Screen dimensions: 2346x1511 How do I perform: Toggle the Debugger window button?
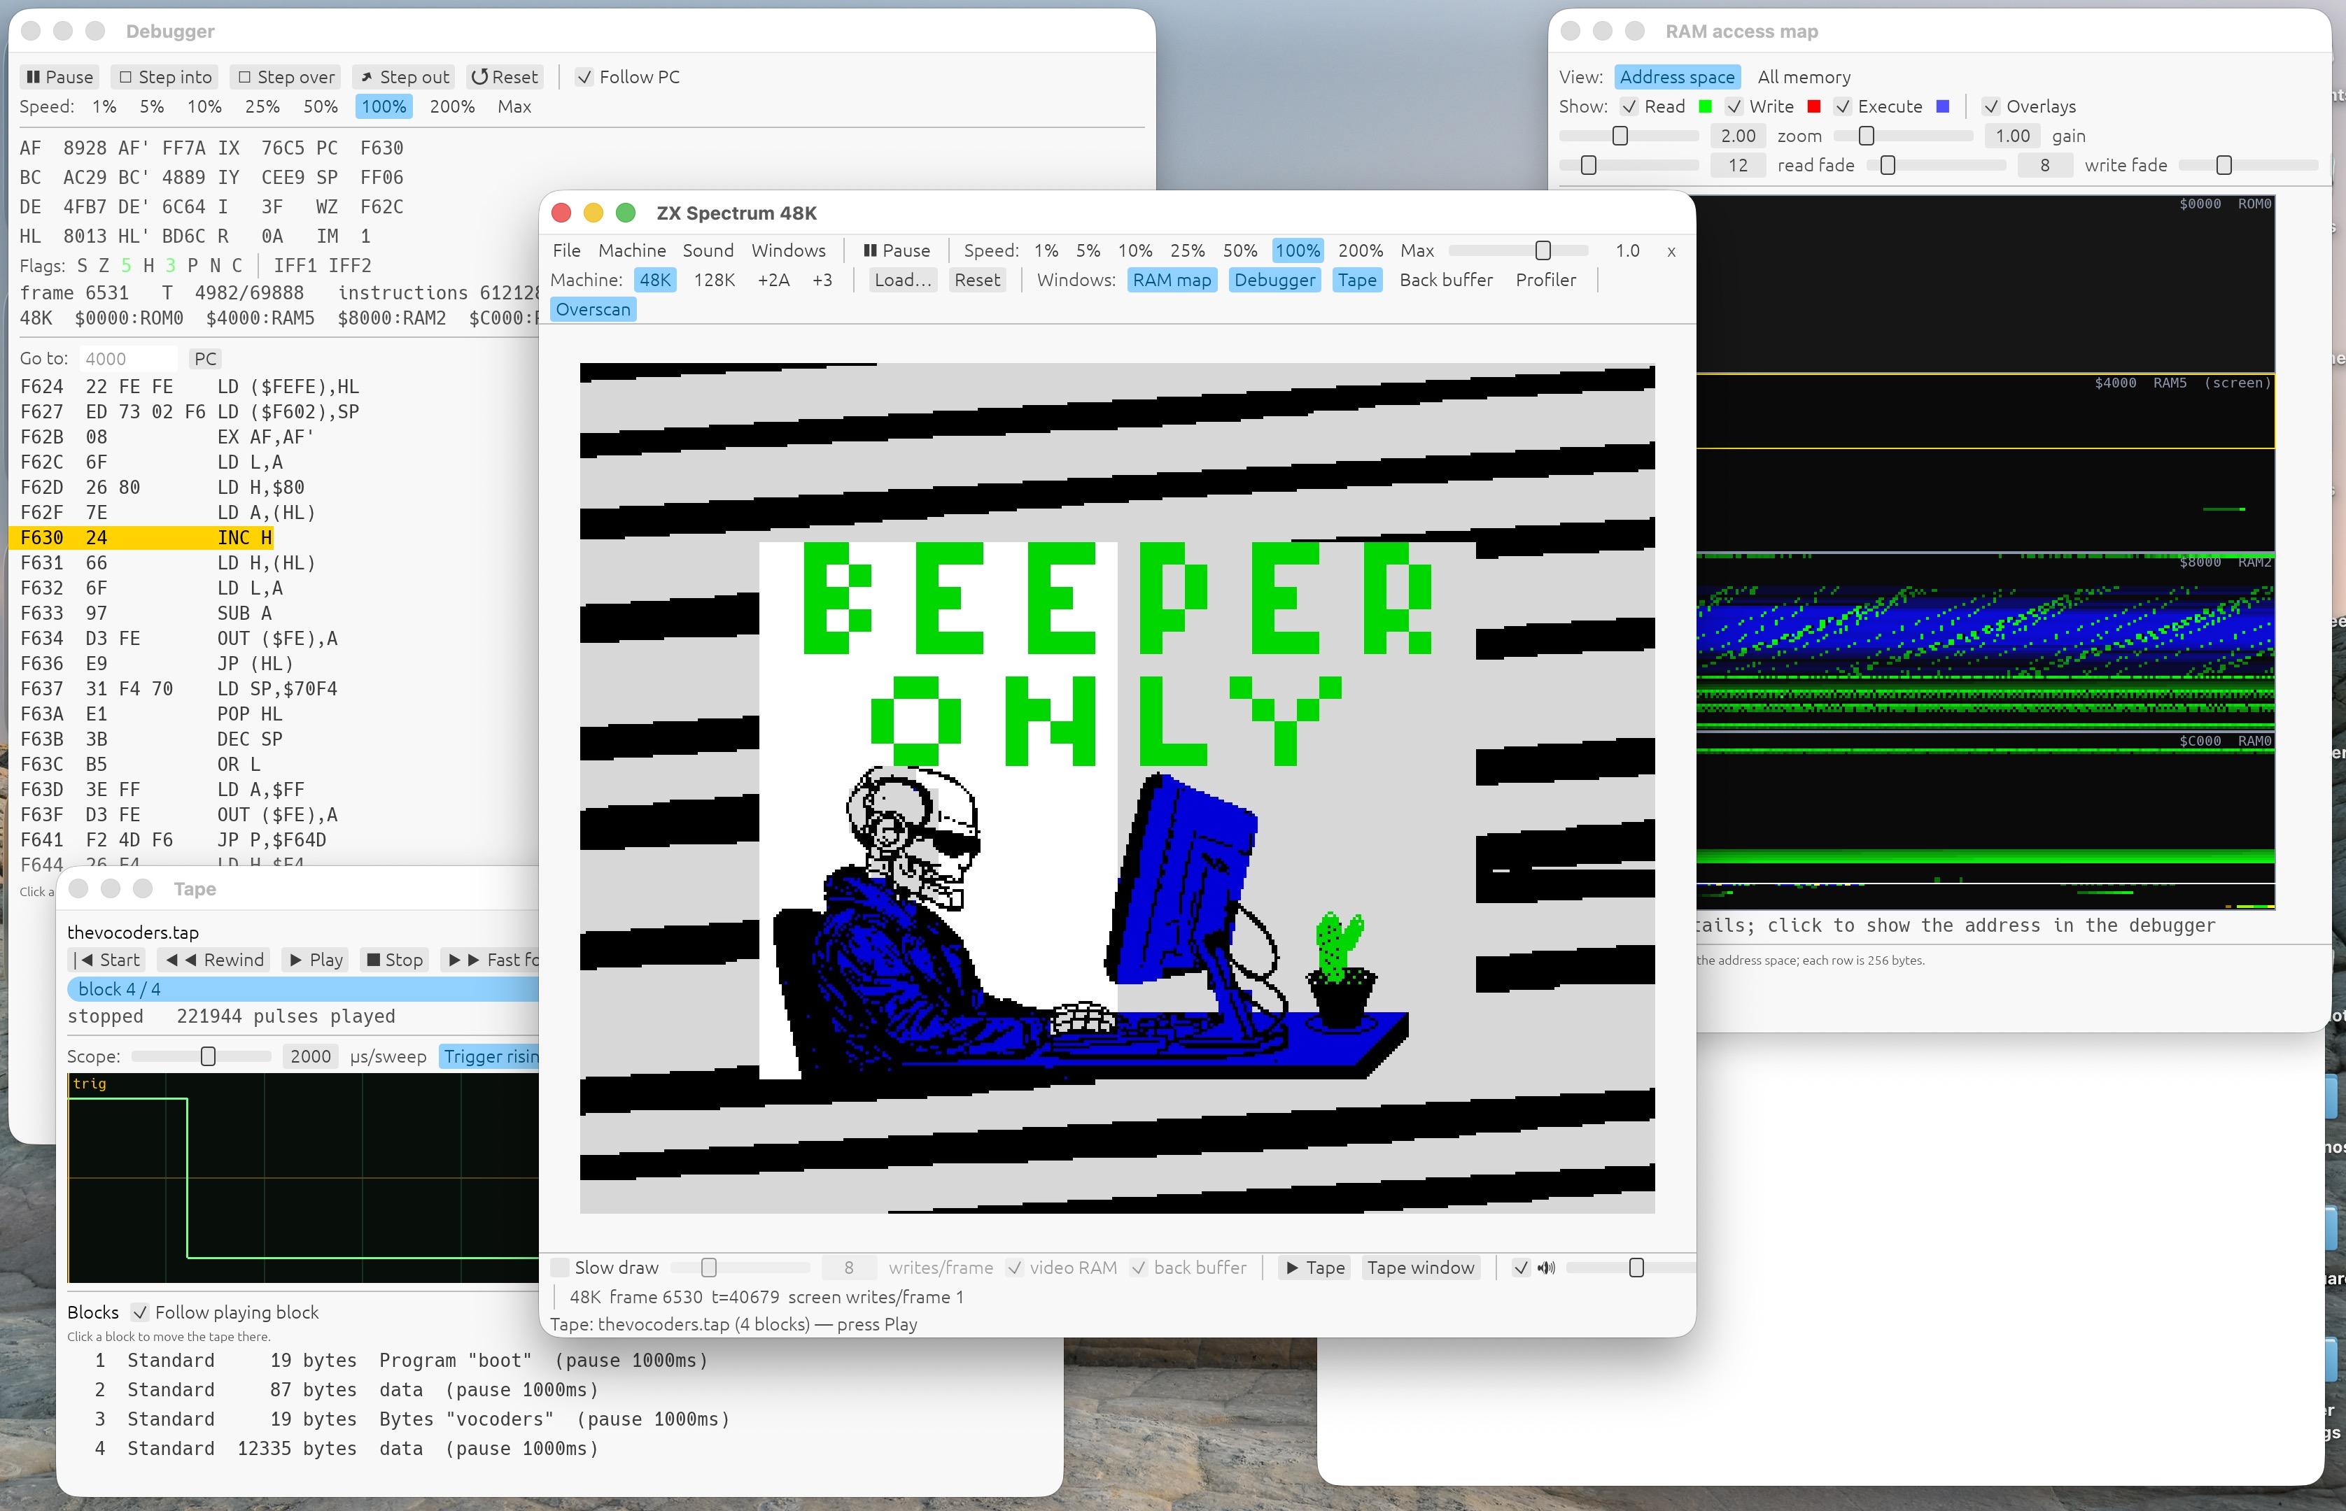[1274, 281]
